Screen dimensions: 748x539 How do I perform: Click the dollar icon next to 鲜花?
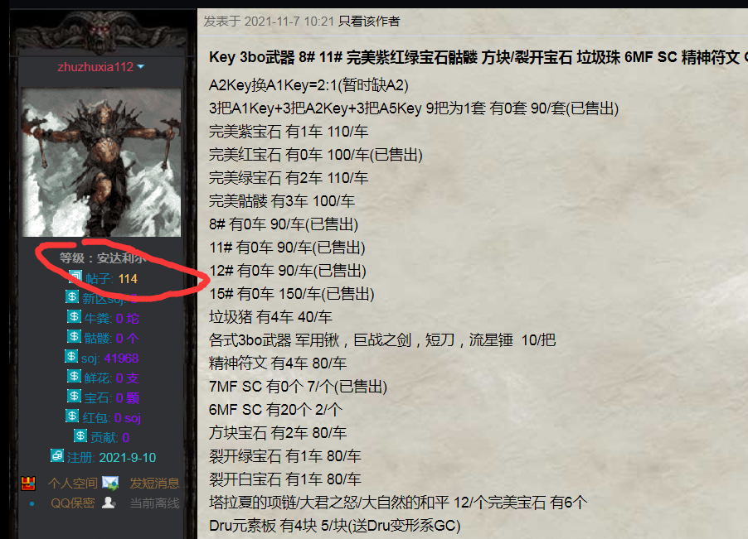coord(74,376)
